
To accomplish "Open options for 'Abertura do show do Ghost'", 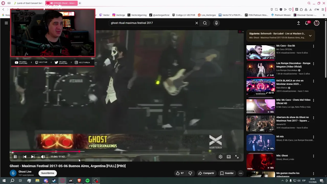I will tap(313, 118).
